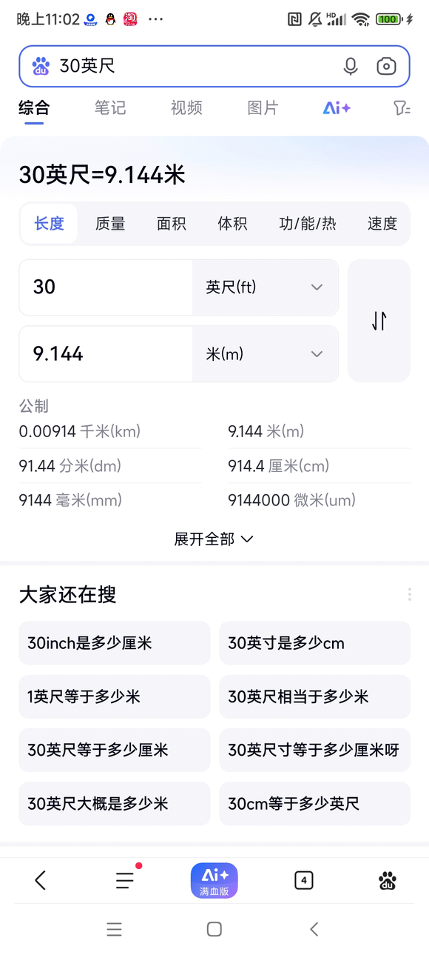The height and width of the screenshot is (955, 429).
Task: Tap the swap units icon
Action: point(378,320)
